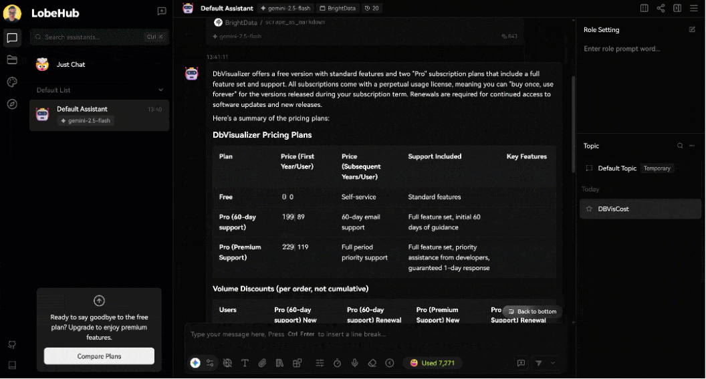Open send options dropdown arrow

click(553, 363)
